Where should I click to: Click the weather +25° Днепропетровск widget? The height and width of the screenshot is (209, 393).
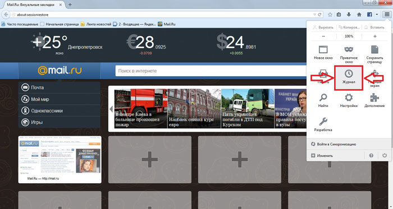coord(67,44)
